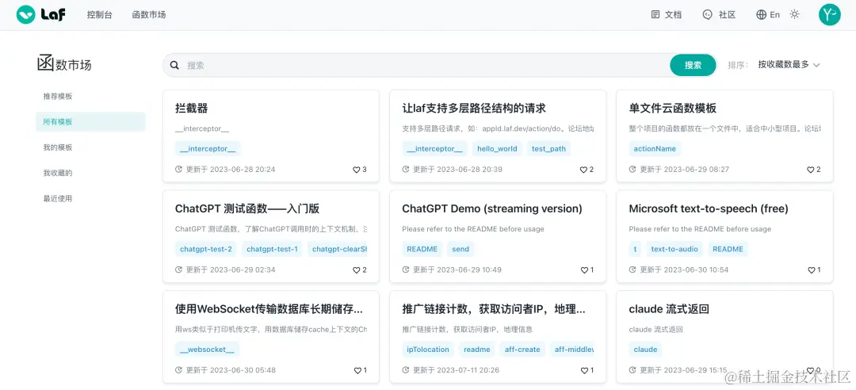Favorite the 推广链接计数 template heart icon
Viewport: 856px width, 390px height.
(584, 370)
